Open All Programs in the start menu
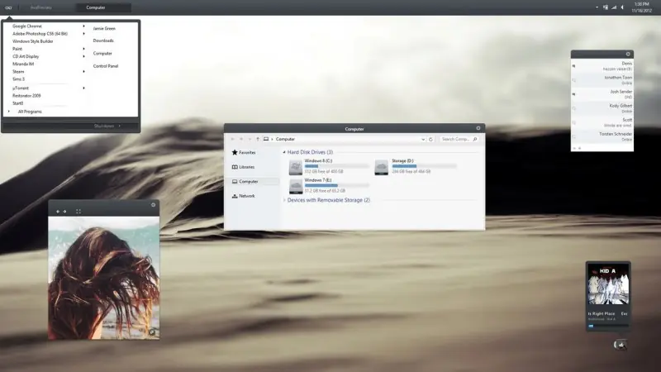661x372 pixels. tap(30, 112)
